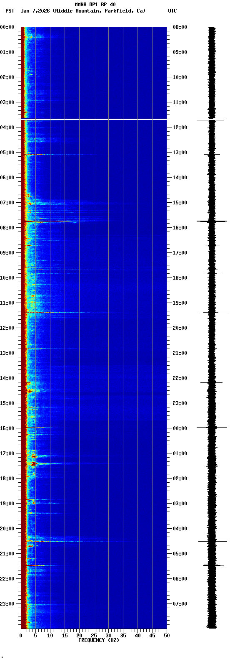Screen dimensions: 230x662
Task: Click frequency axis tick label '10'
Action: click(50, 636)
